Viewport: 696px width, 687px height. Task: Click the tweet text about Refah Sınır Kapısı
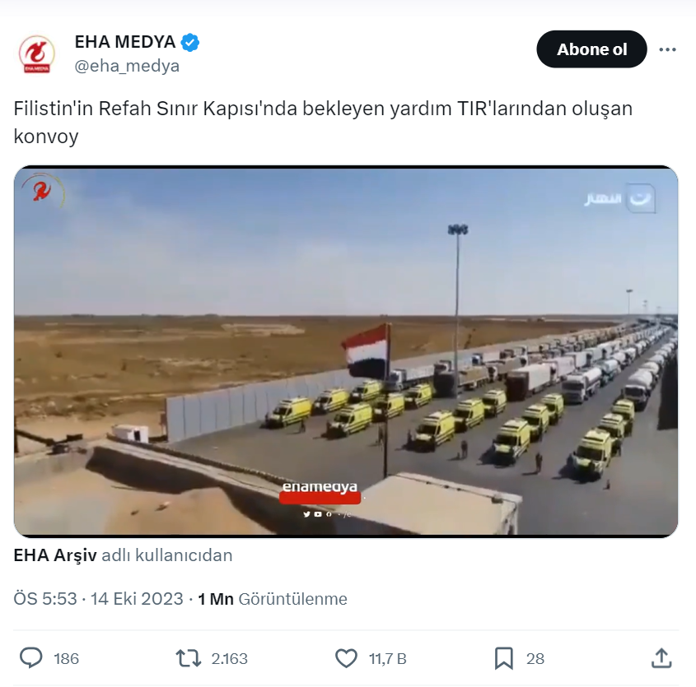tap(323, 122)
